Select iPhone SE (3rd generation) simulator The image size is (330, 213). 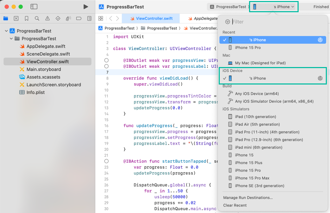[x=273, y=186]
